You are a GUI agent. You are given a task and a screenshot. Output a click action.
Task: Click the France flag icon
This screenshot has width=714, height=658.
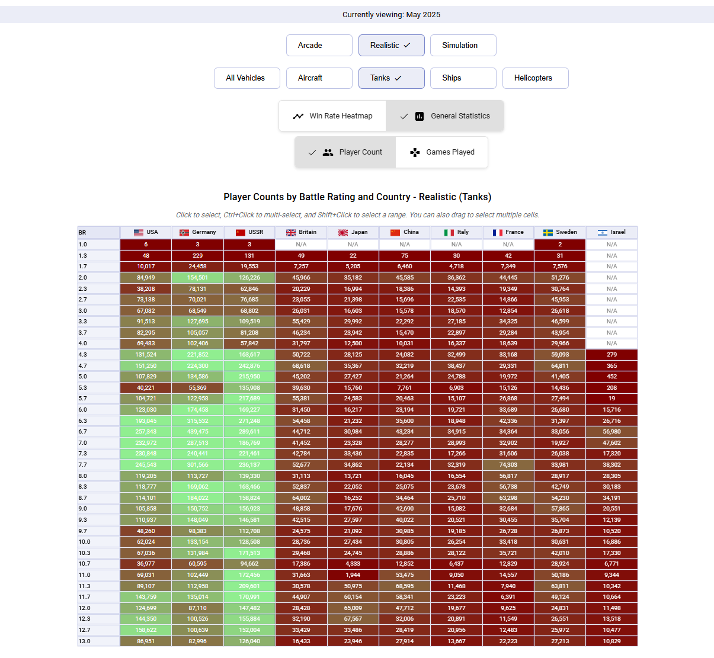[x=498, y=233]
